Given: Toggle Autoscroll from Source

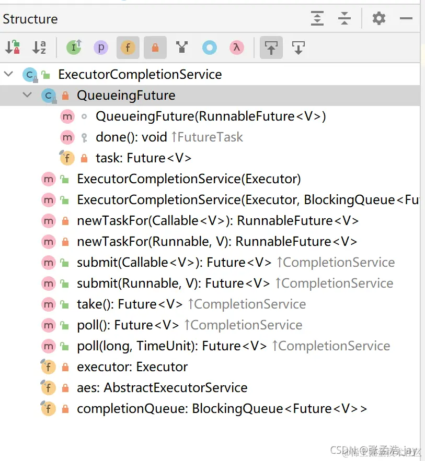Looking at the screenshot, I should pyautogui.click(x=298, y=48).
